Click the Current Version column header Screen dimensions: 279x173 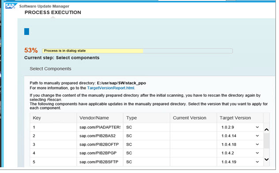pos(193,118)
